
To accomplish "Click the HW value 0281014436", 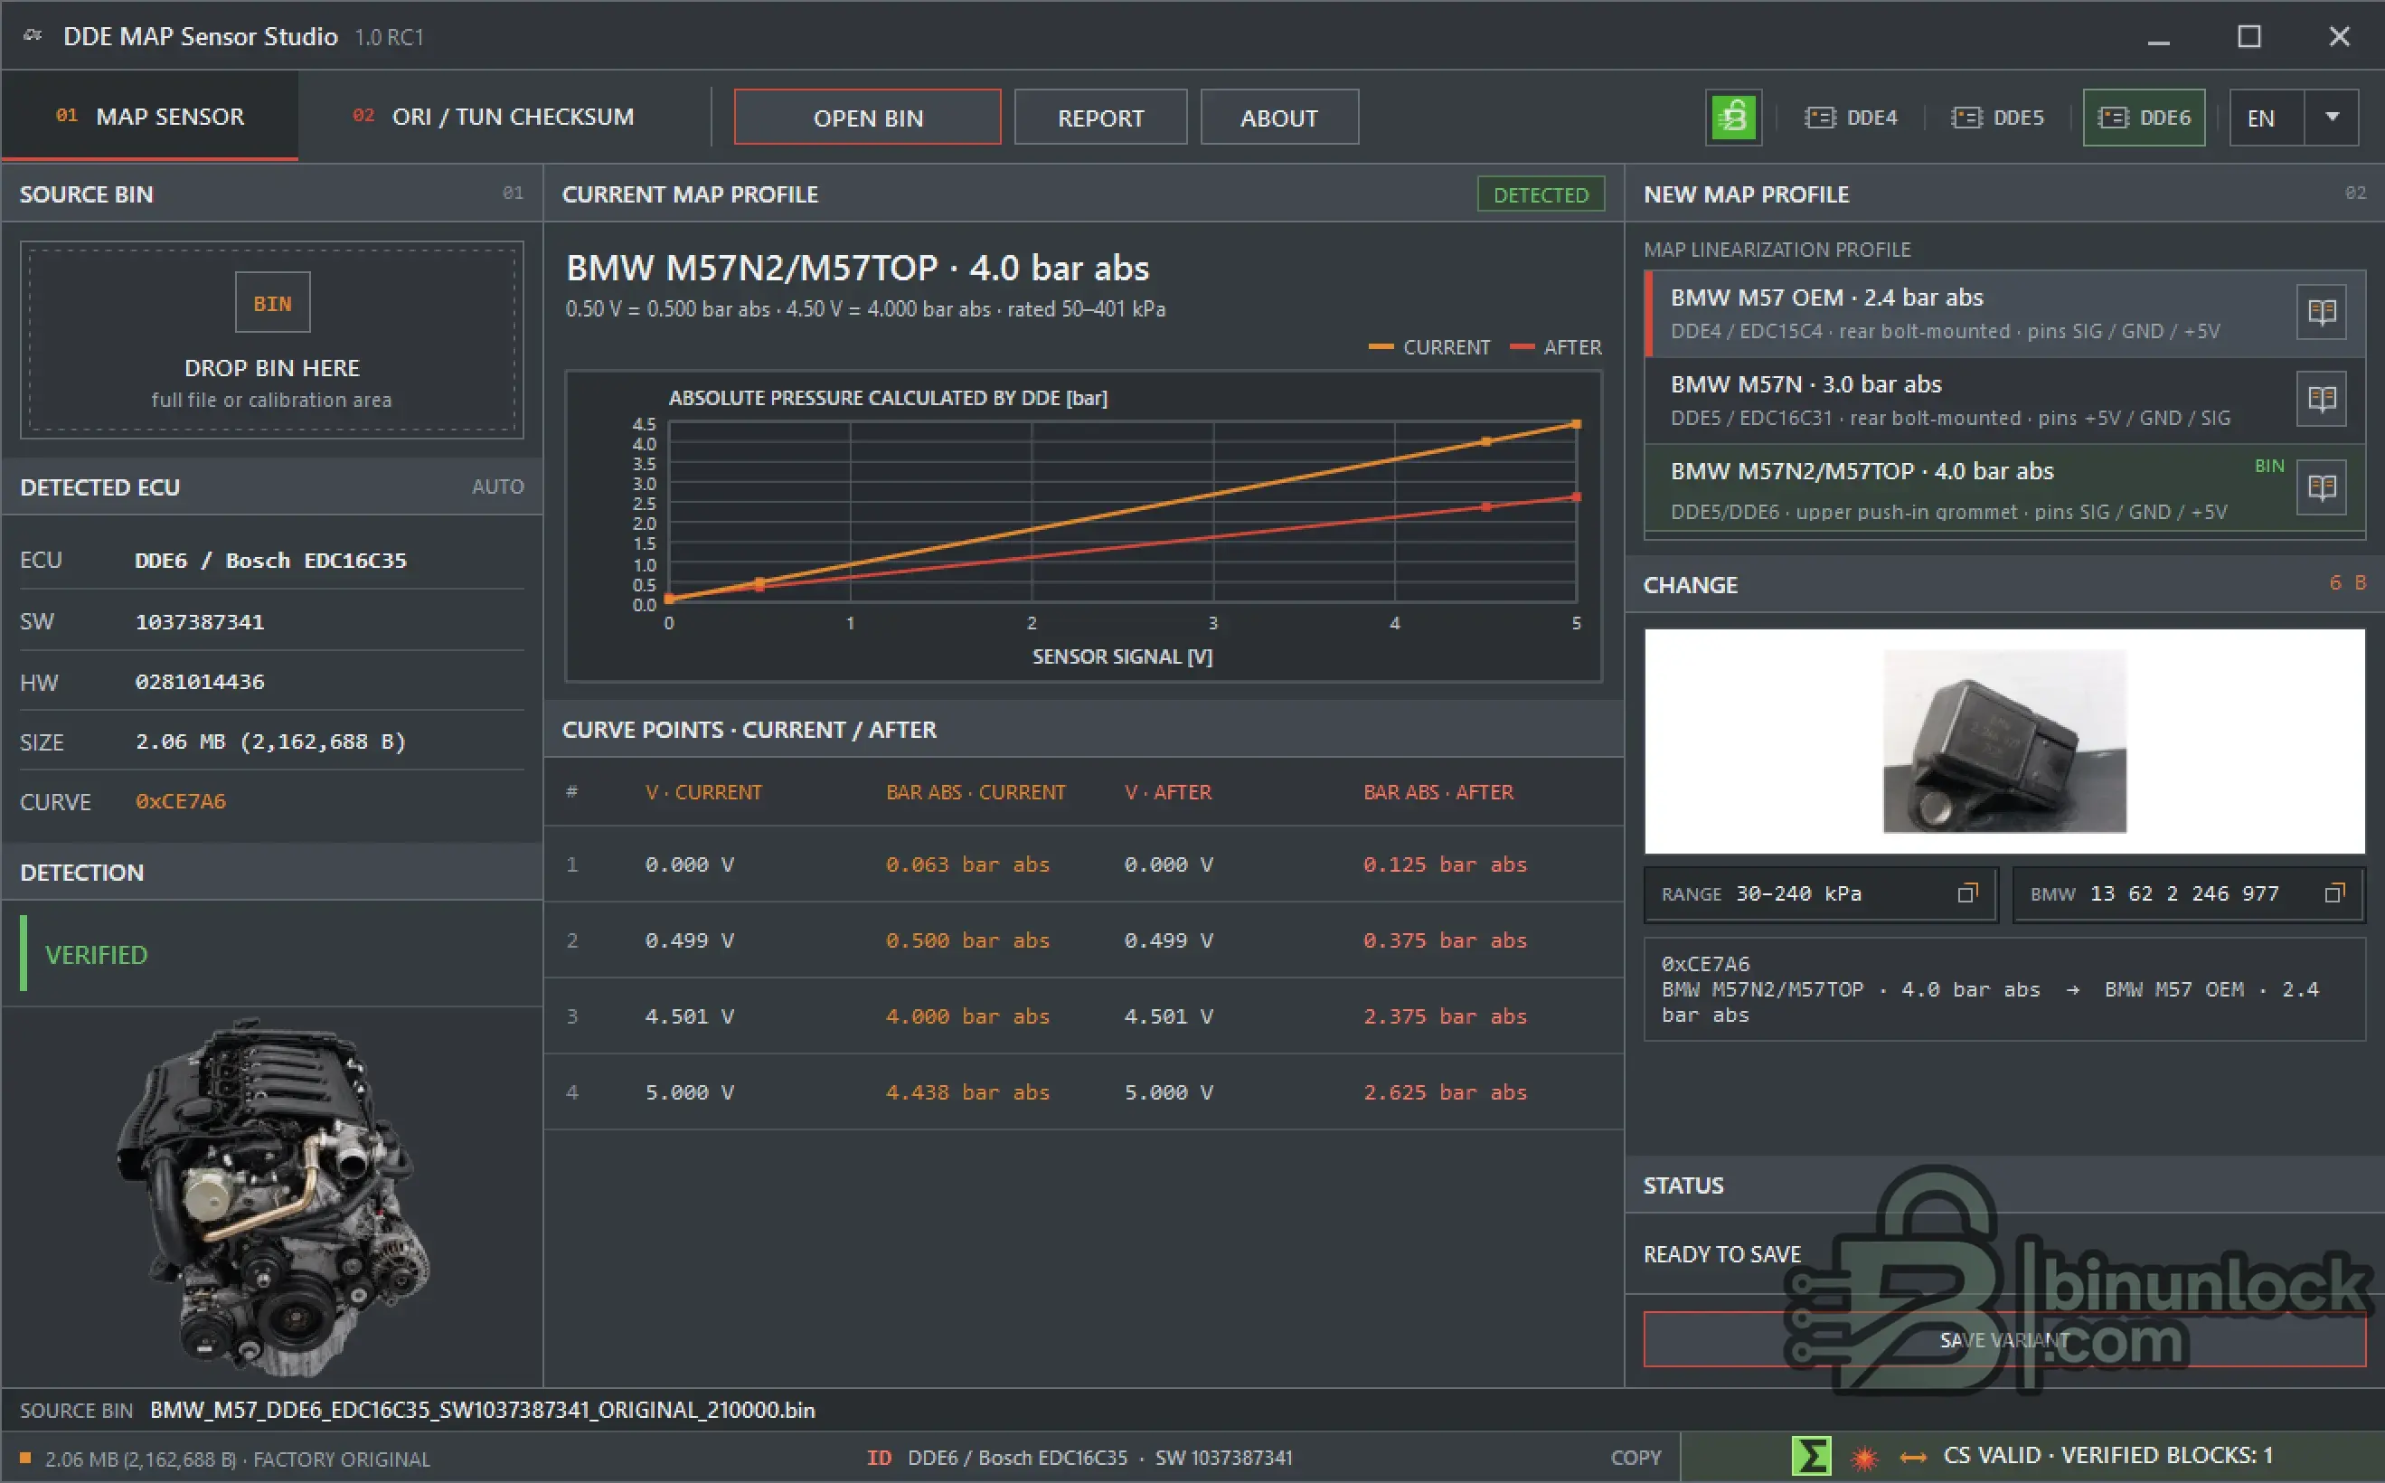I will point(200,682).
